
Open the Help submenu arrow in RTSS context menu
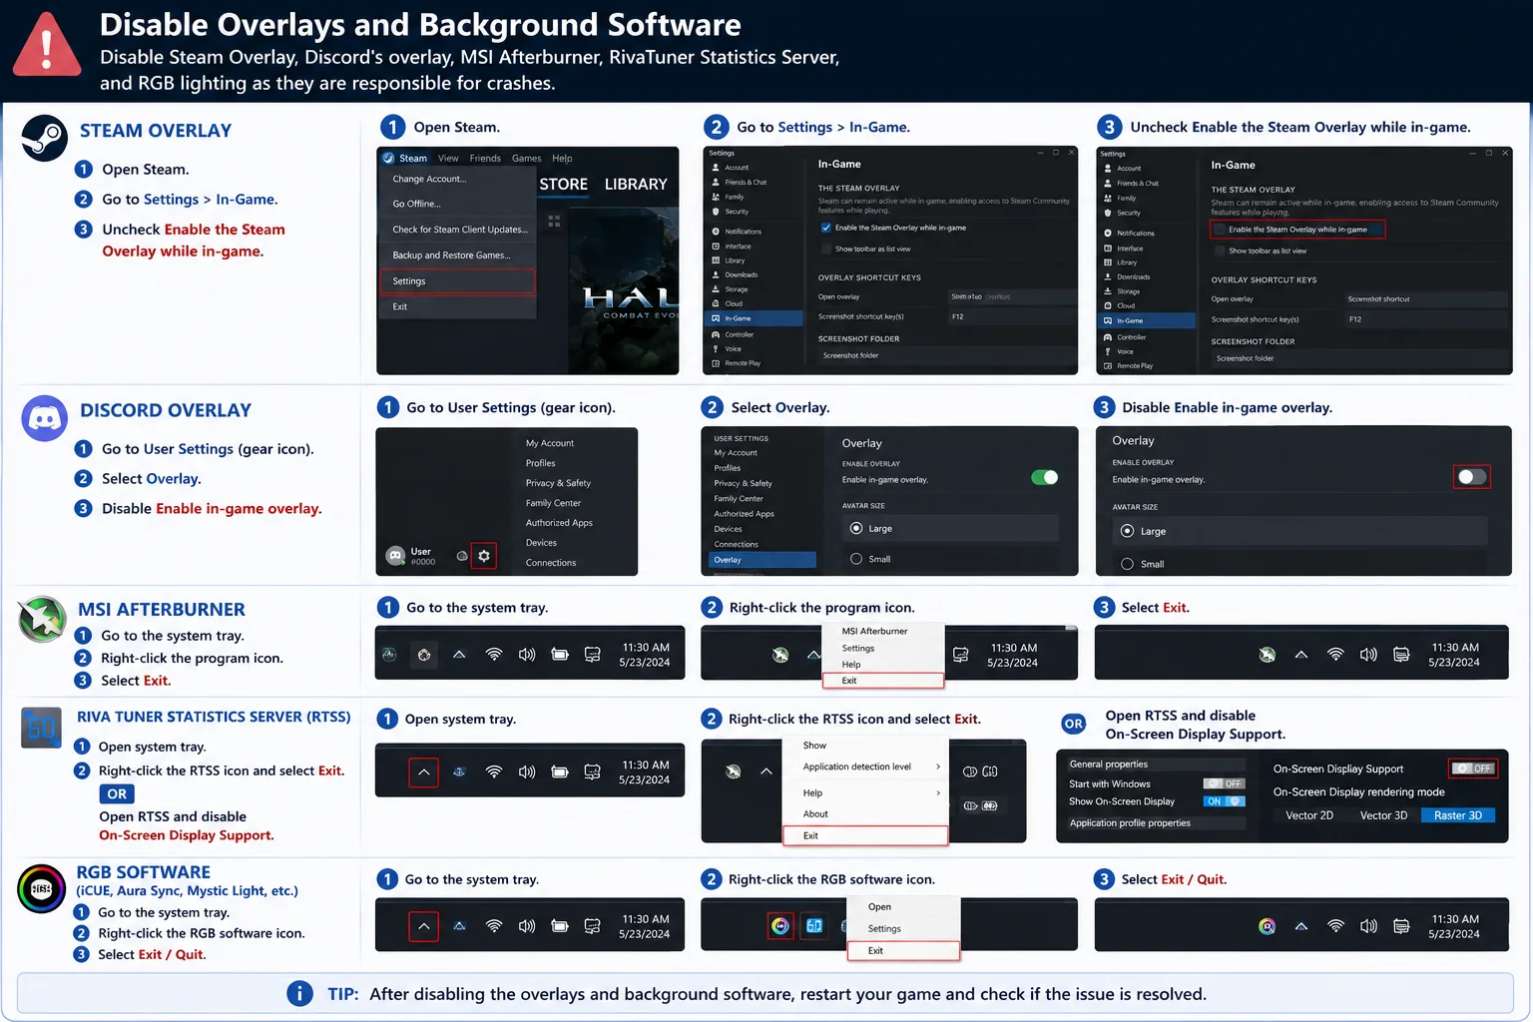(938, 792)
